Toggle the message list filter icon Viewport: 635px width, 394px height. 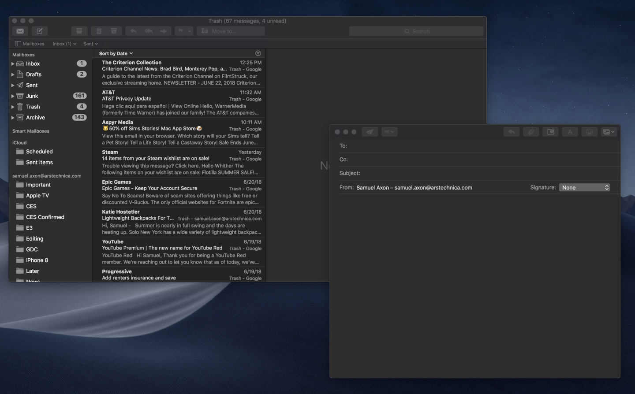pos(258,53)
